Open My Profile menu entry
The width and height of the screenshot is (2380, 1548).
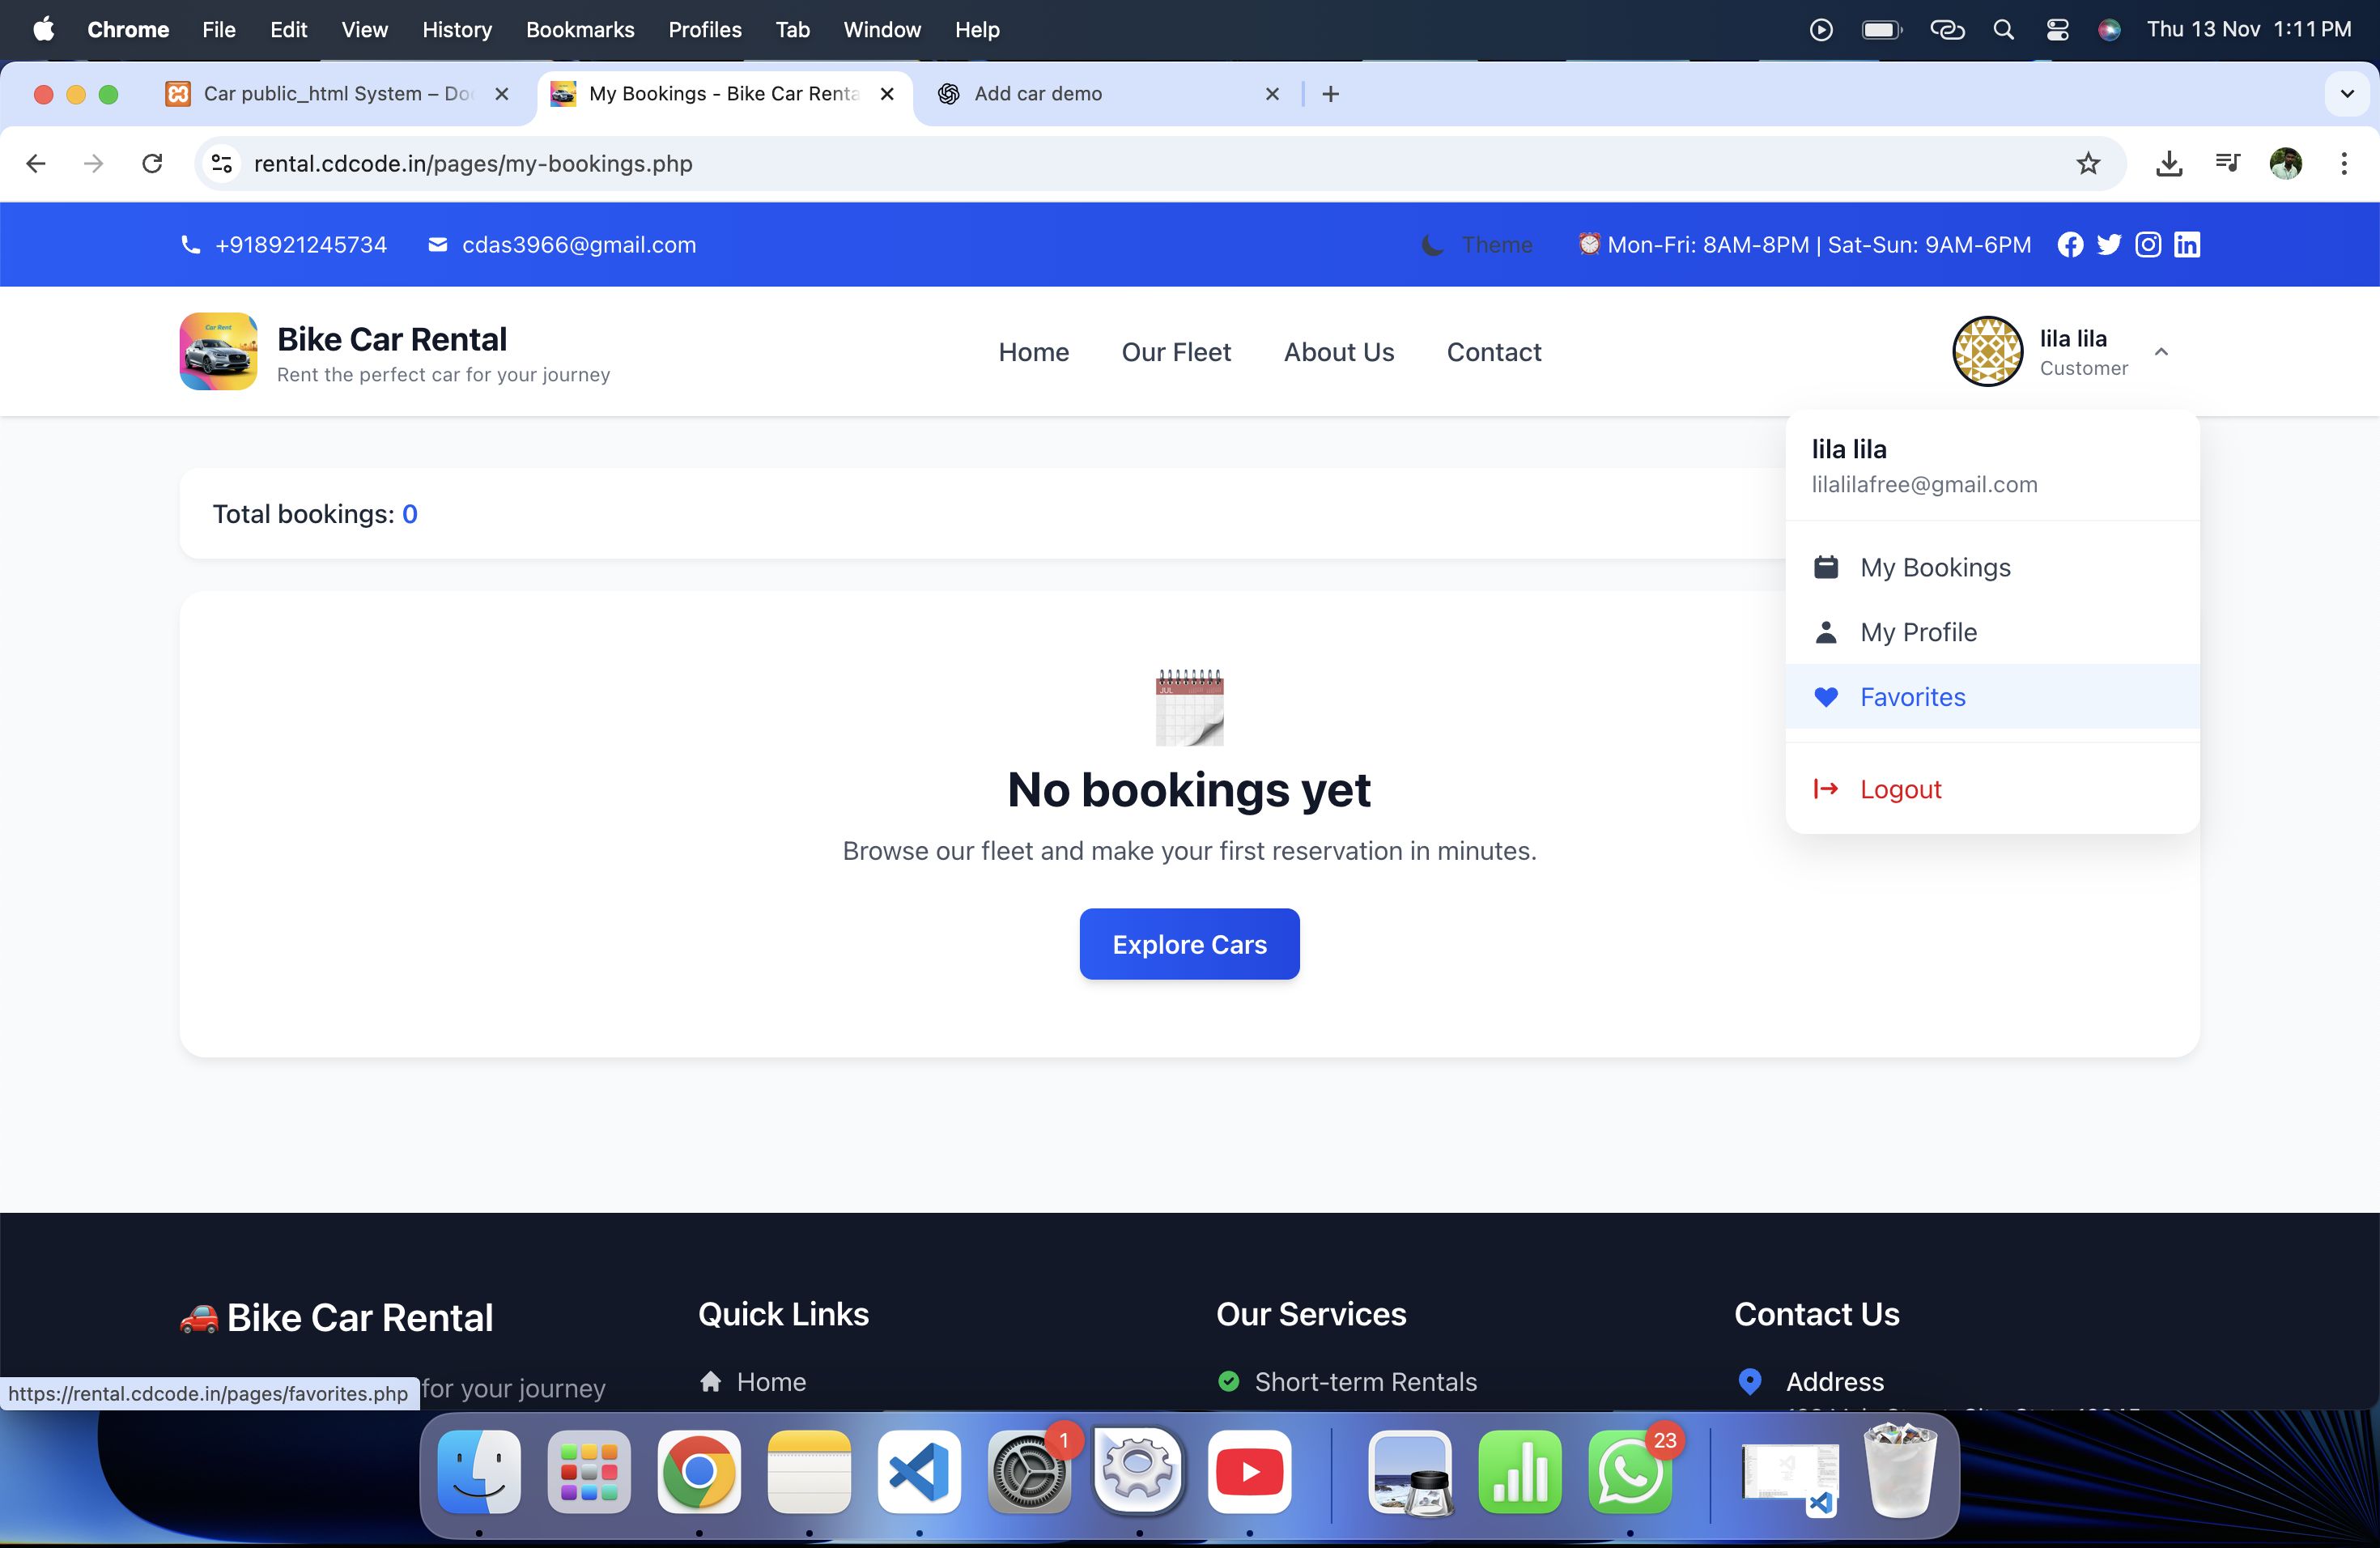click(x=1917, y=632)
